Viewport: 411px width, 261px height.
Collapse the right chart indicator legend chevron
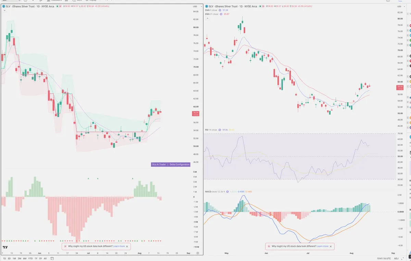pos(207,18)
